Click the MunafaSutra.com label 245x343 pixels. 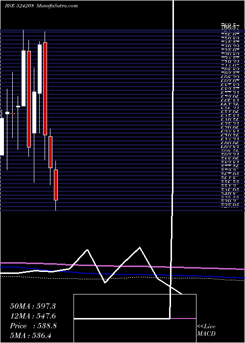57,6
